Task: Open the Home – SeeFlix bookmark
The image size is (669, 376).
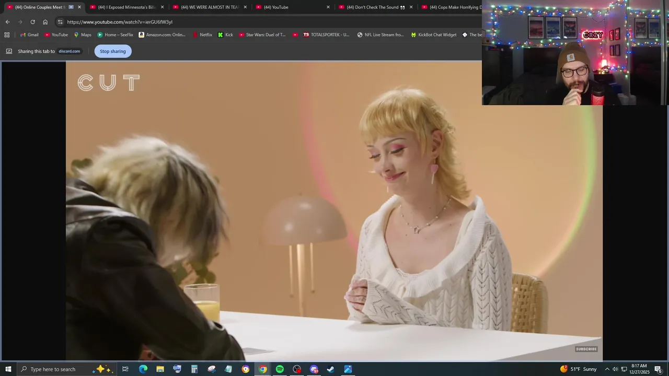Action: coord(115,35)
